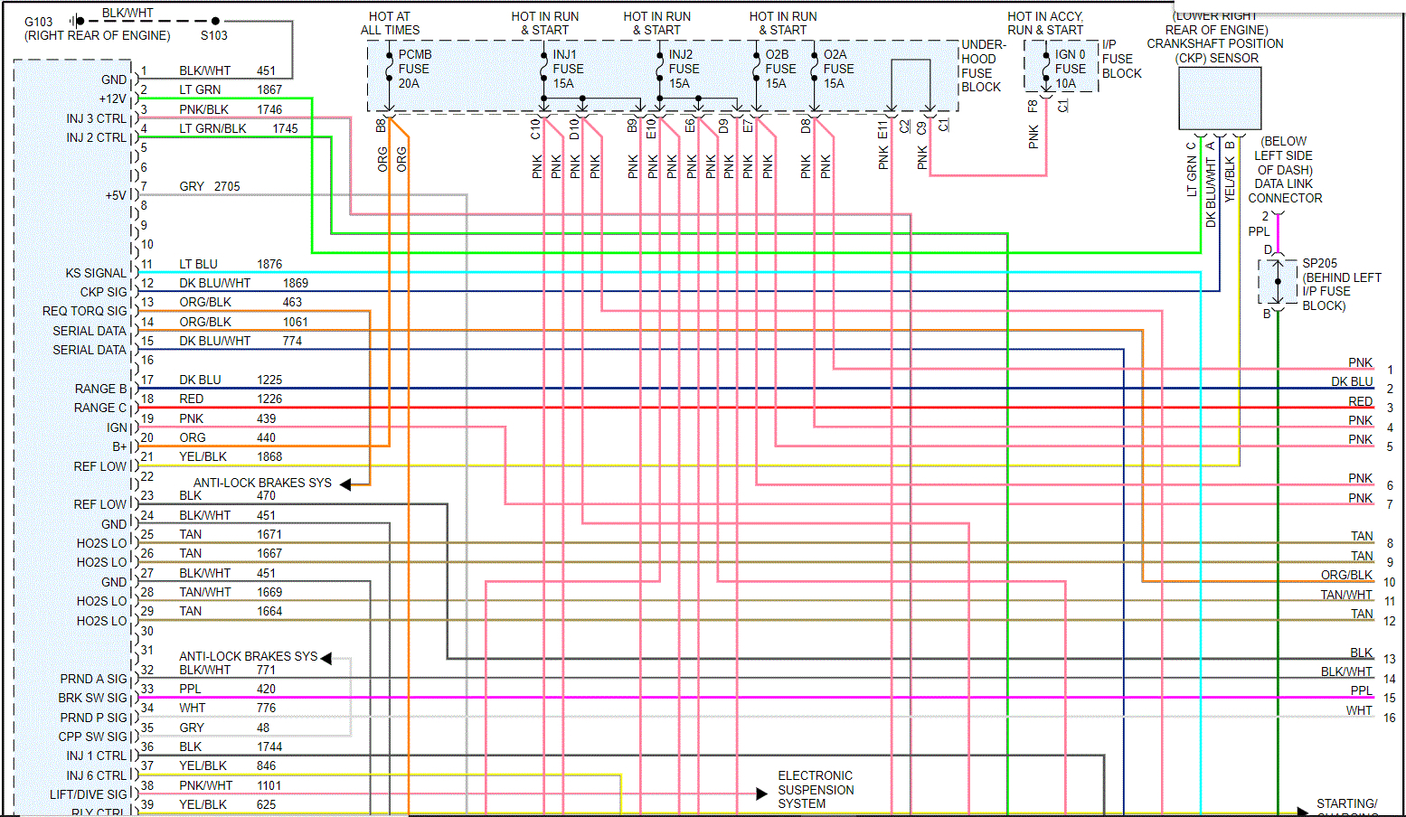
Task: Click the ORG 440 wire label
Action: [x=228, y=437]
